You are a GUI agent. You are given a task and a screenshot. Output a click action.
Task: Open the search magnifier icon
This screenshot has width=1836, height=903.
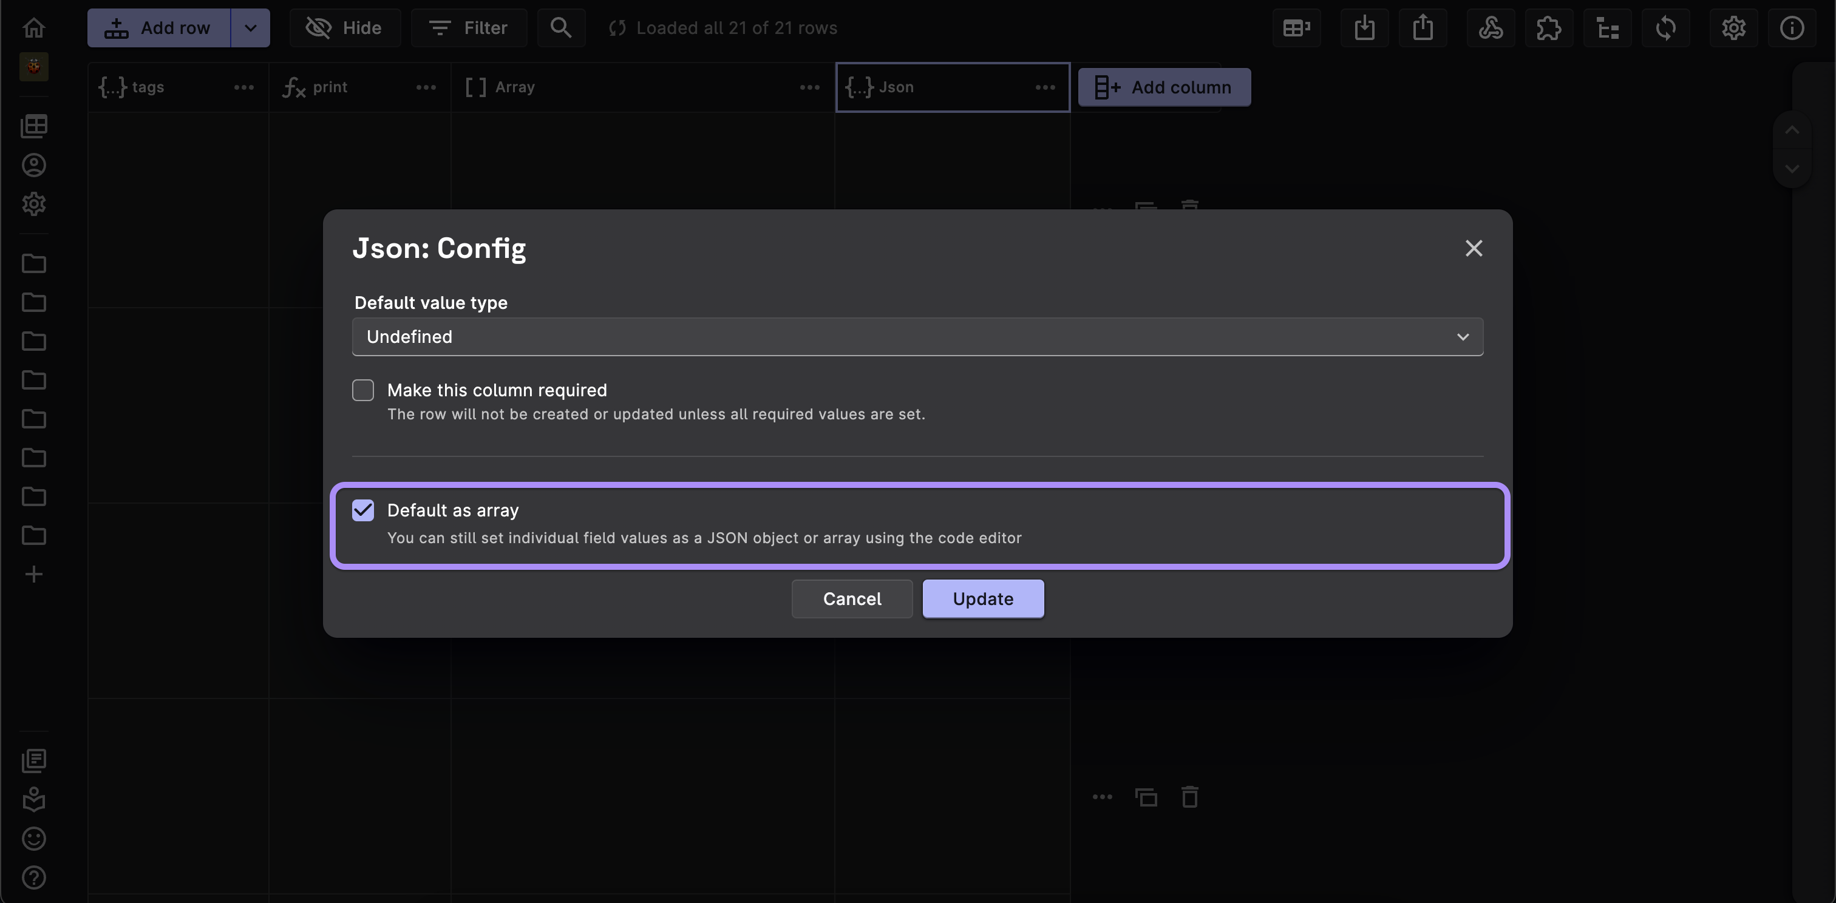coord(561,28)
